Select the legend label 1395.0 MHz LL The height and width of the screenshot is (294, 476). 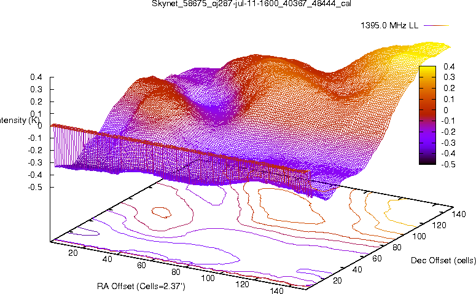click(389, 26)
